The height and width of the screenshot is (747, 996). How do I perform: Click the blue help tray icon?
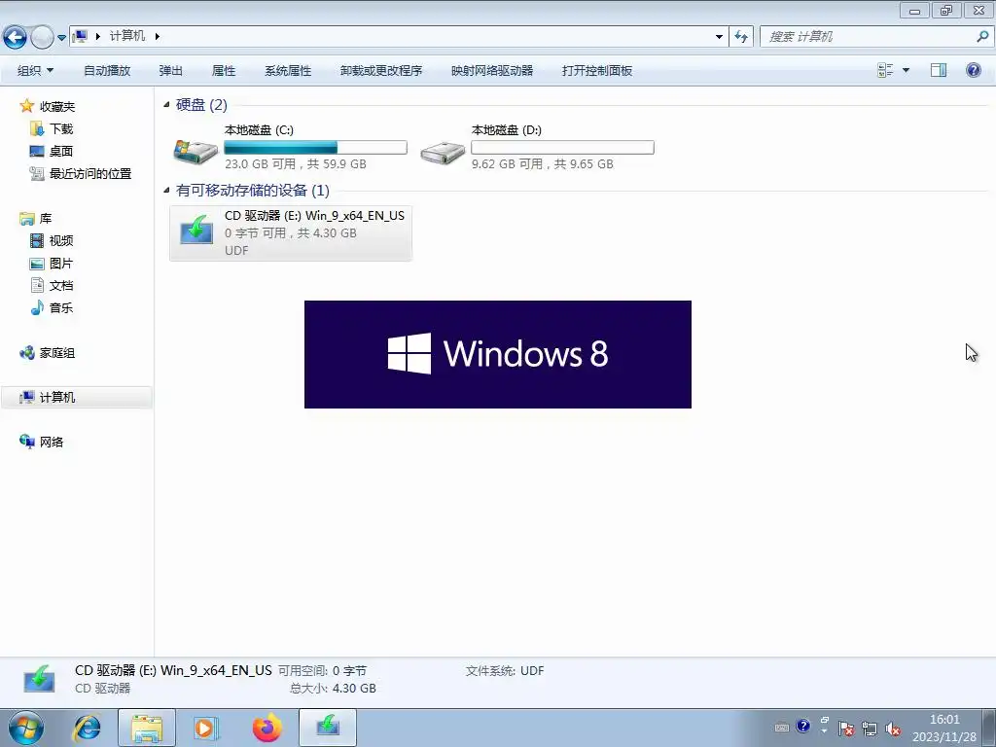[802, 726]
